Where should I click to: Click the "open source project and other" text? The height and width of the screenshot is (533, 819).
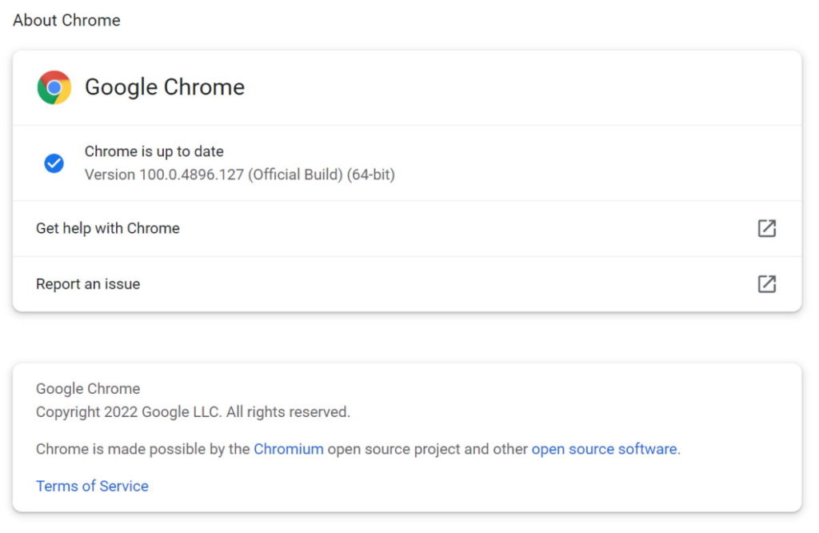[427, 449]
